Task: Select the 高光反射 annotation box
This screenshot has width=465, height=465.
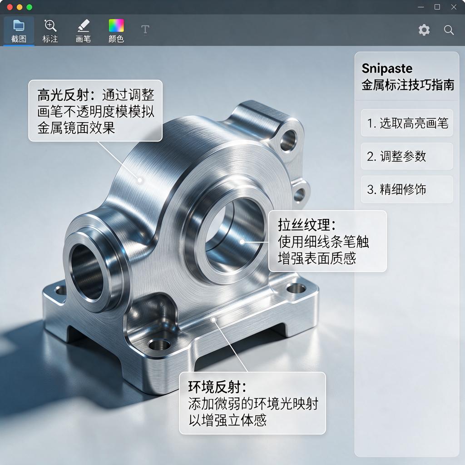Action: [x=95, y=111]
